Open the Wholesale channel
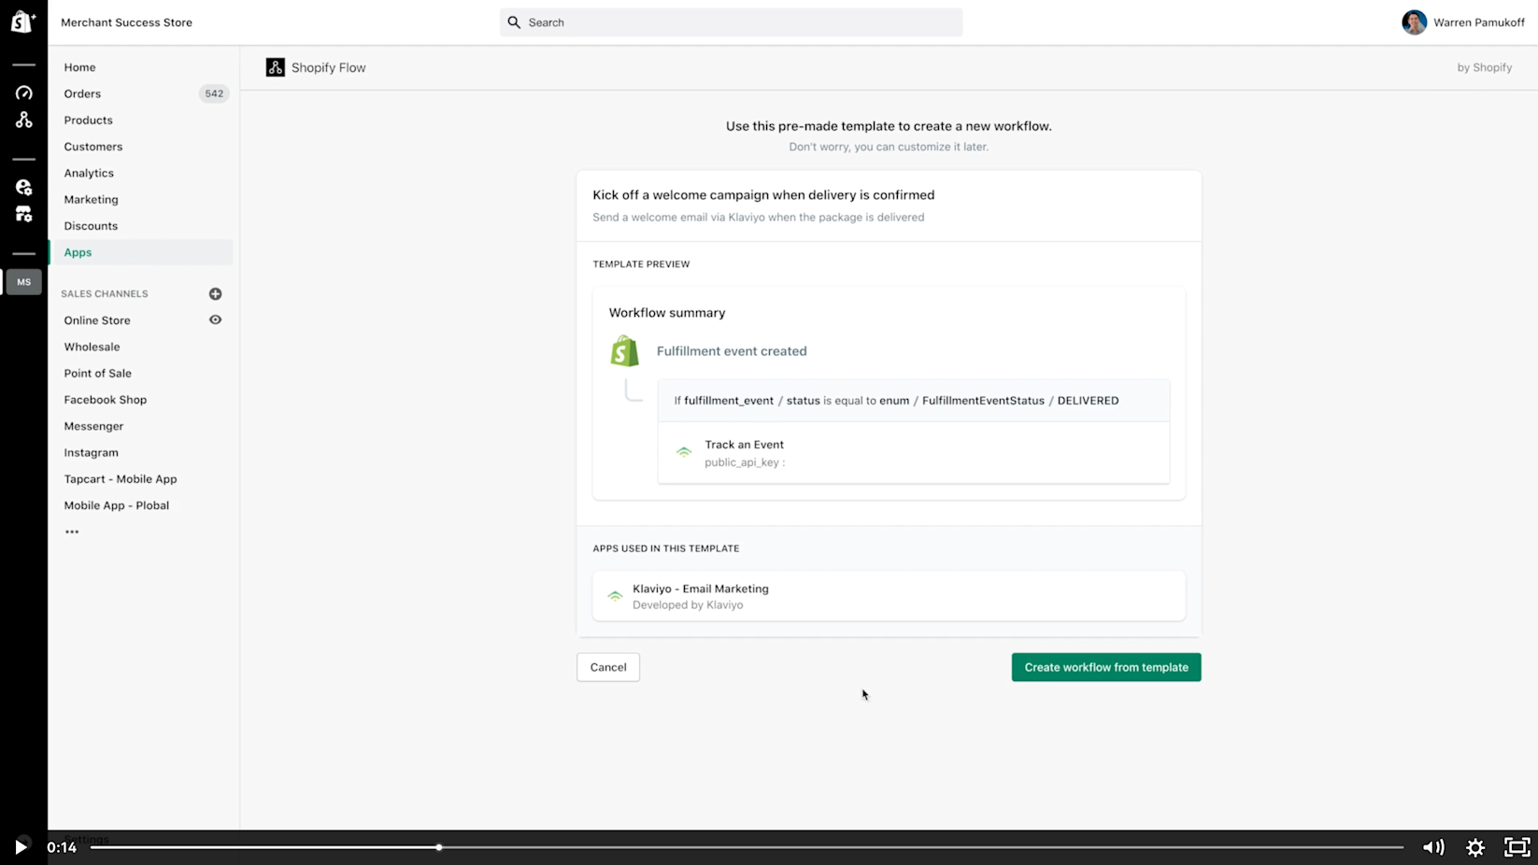The height and width of the screenshot is (865, 1538). tap(92, 347)
